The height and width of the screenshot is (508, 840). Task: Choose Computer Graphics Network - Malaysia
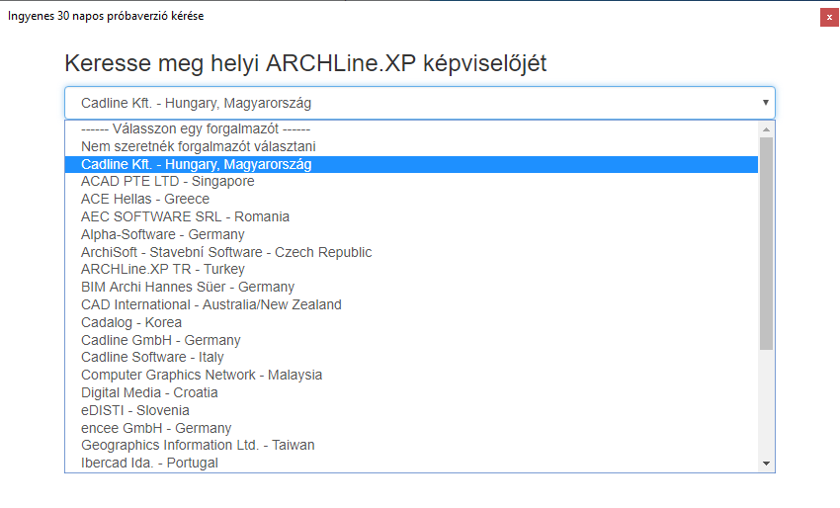(411, 376)
